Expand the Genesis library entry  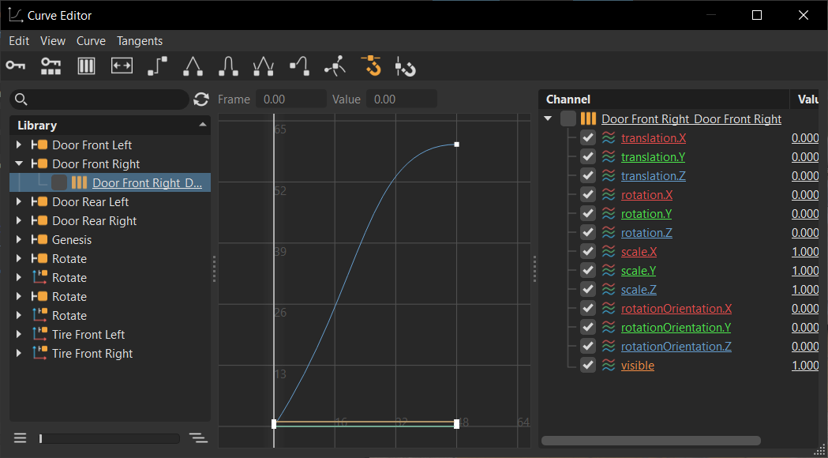click(x=18, y=239)
